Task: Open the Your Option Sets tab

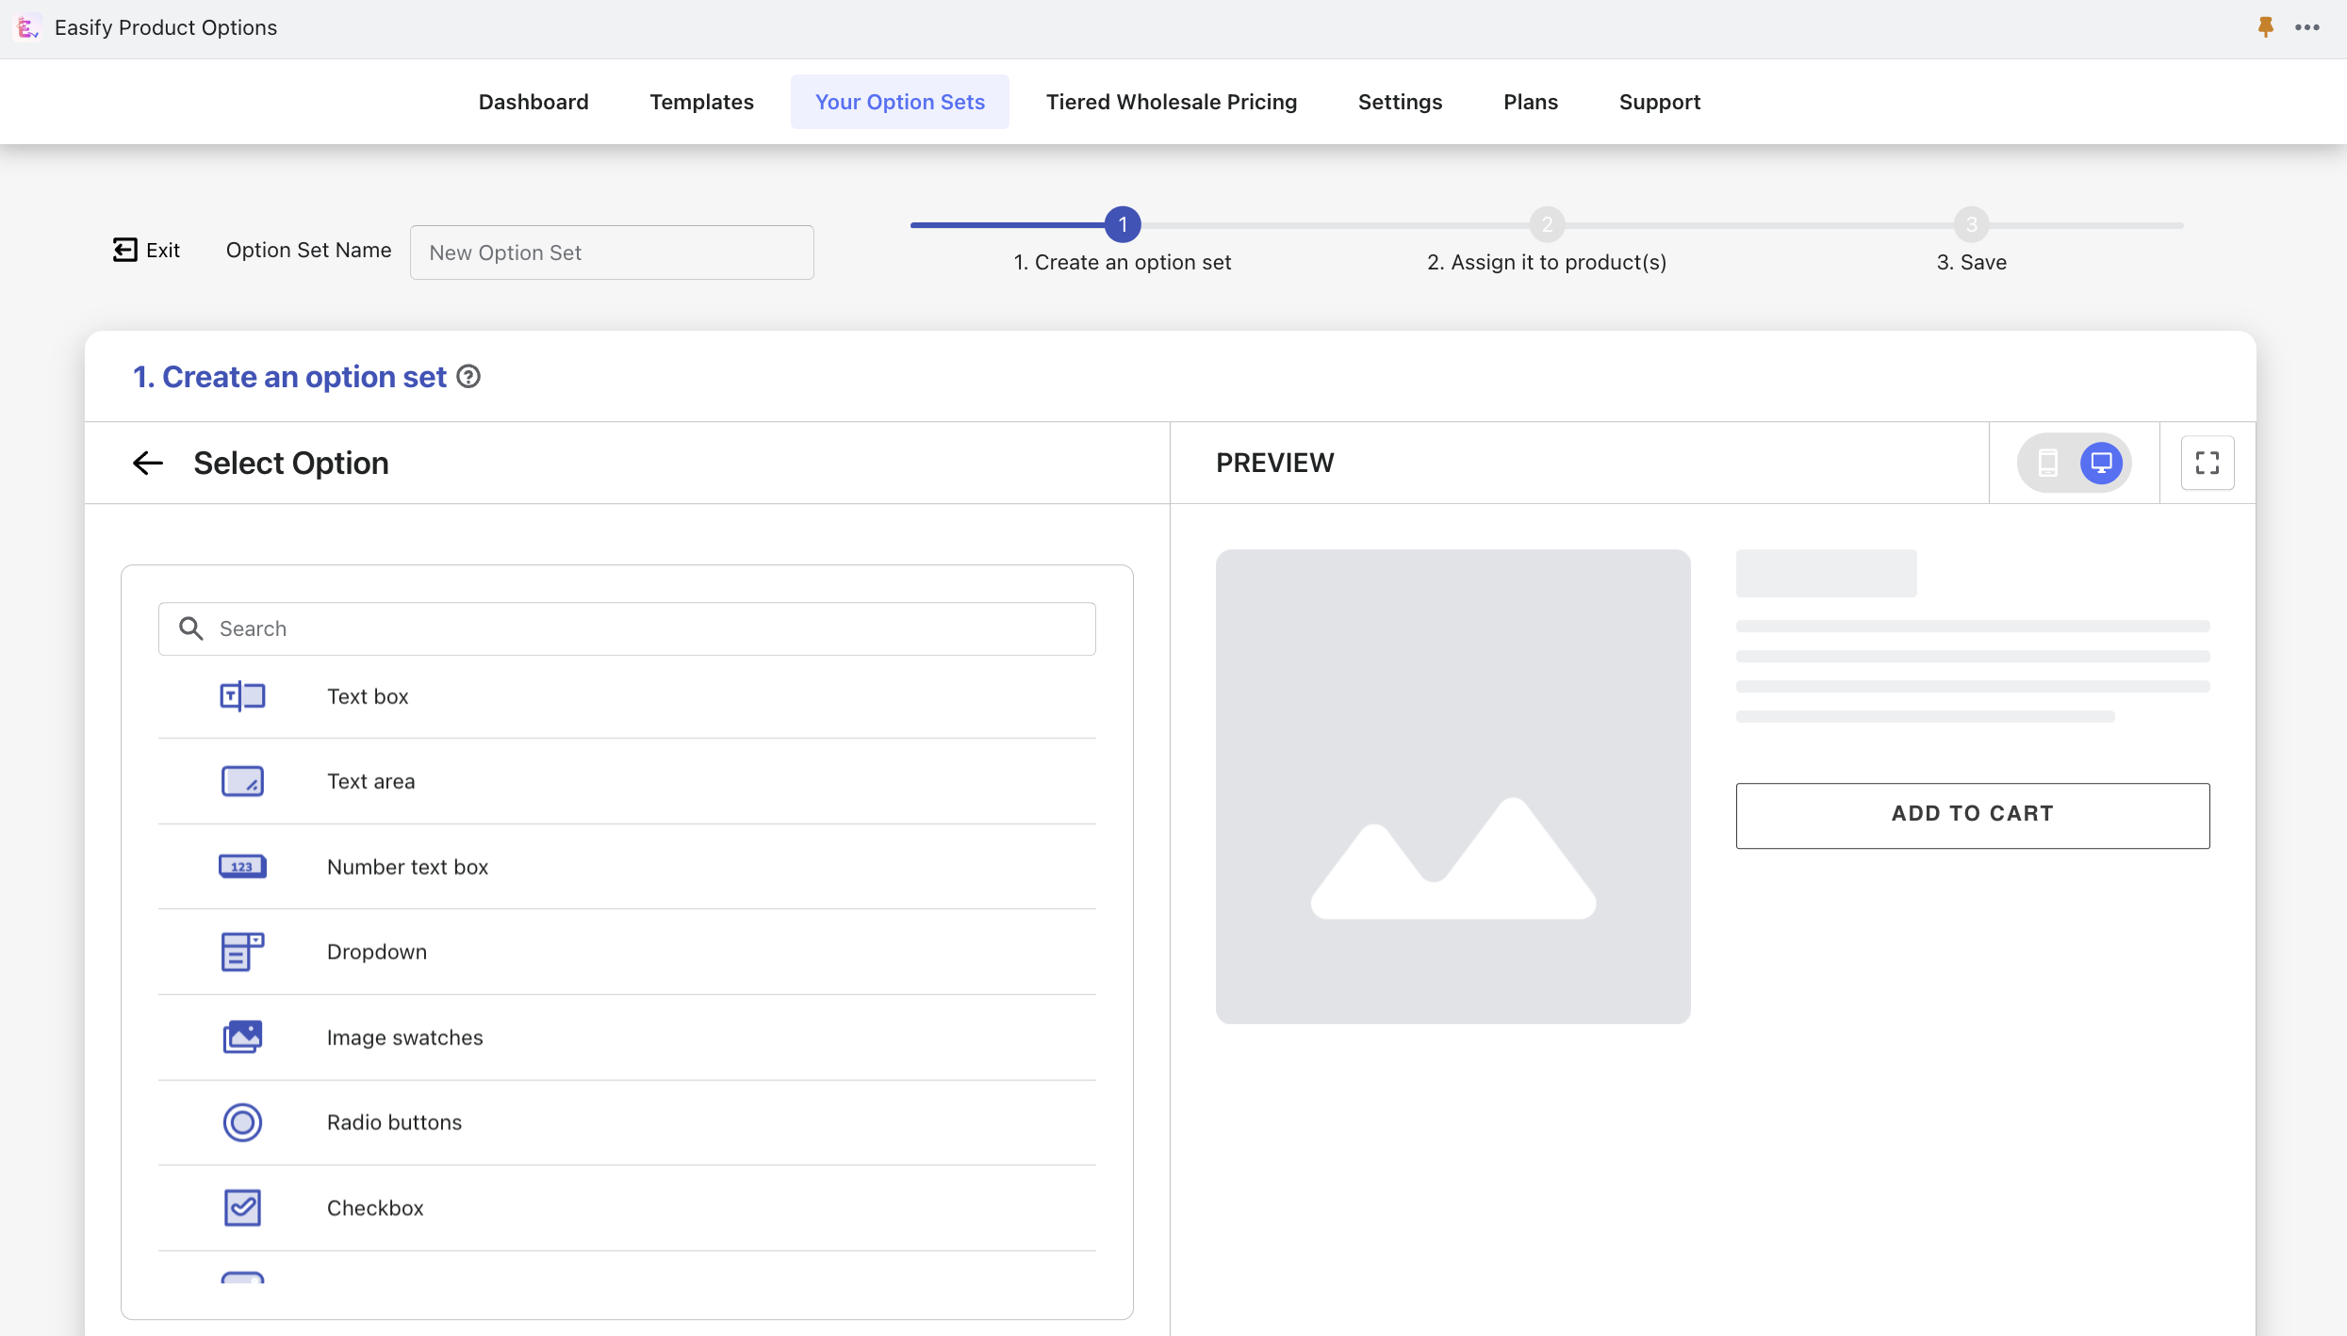Action: point(899,100)
